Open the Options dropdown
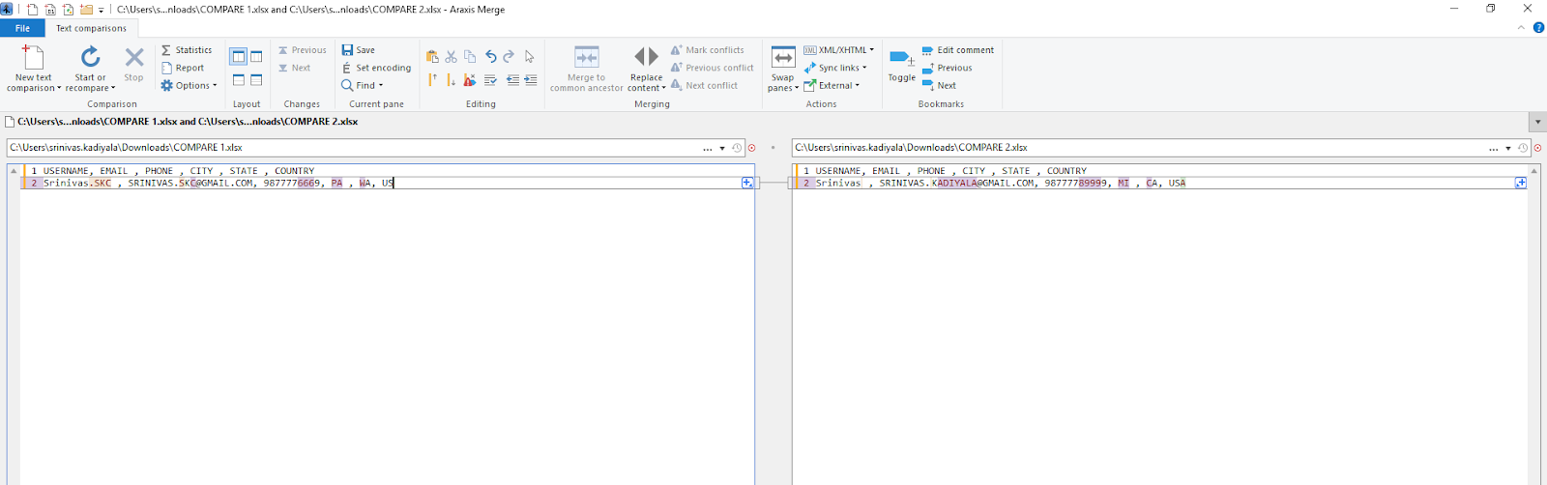This screenshot has height=485, width=1547. [x=189, y=86]
